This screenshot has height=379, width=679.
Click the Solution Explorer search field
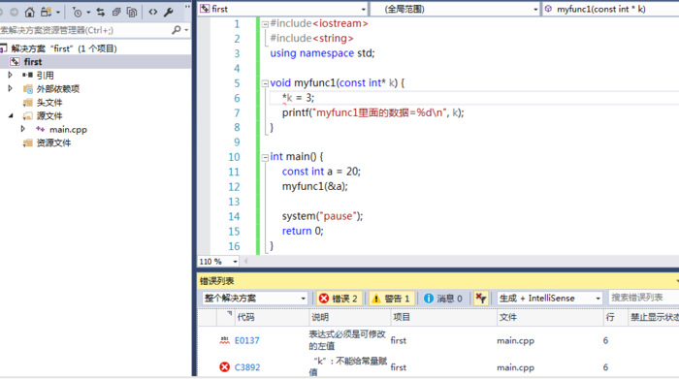tap(84, 30)
